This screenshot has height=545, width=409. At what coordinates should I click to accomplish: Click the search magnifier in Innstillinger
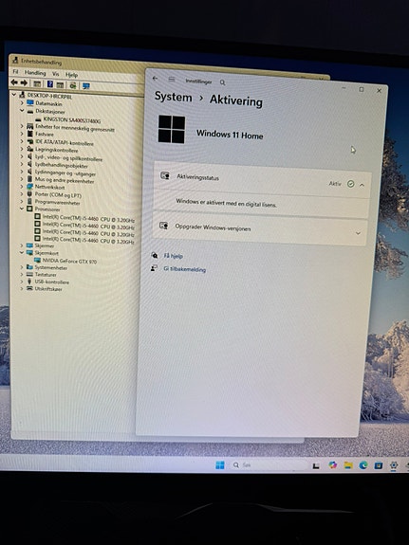tap(222, 82)
